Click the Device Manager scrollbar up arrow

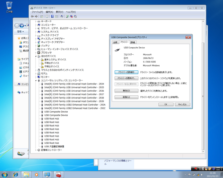coord(203,21)
